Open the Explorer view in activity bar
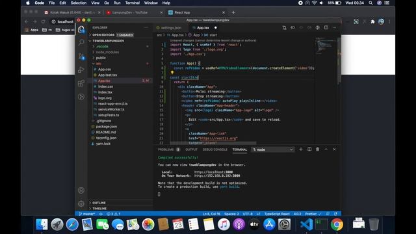The image size is (416, 234). (x=81, y=29)
